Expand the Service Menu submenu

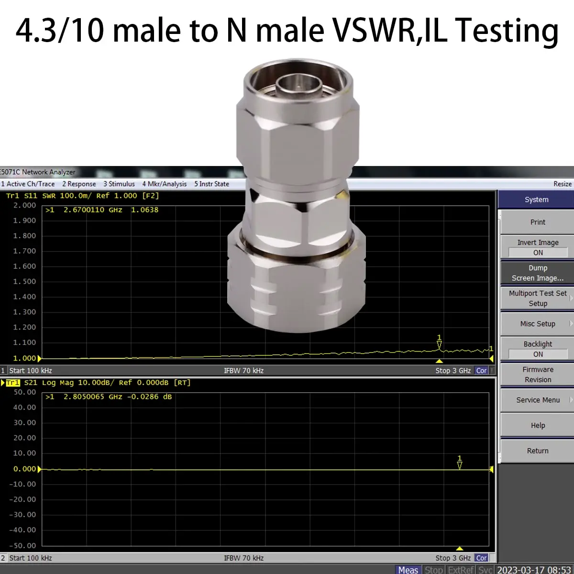[x=537, y=400]
